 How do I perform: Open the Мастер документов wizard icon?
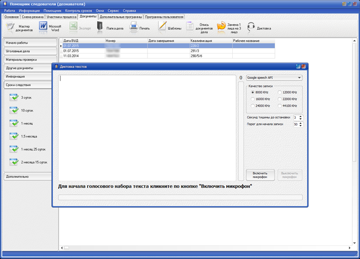pyautogui.click(x=10, y=27)
